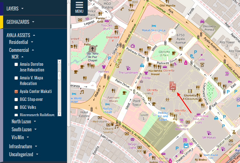
Task: Check the BGC Volks checkbox
Action: (16, 107)
